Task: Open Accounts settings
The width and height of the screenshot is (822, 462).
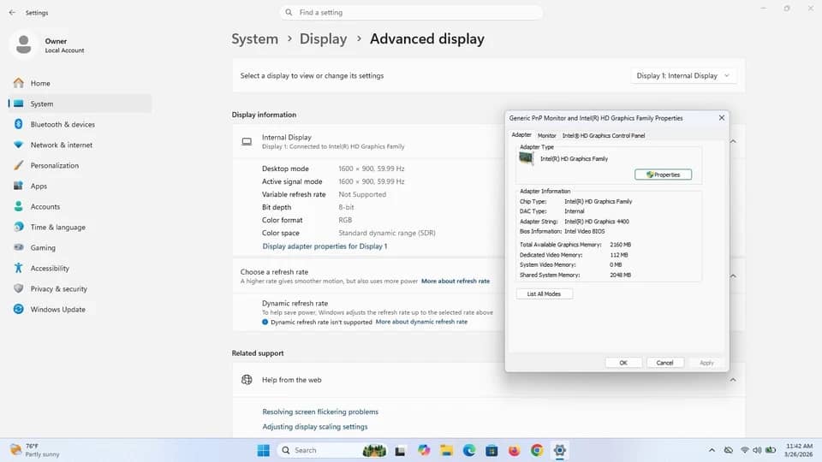Action: pos(80,206)
